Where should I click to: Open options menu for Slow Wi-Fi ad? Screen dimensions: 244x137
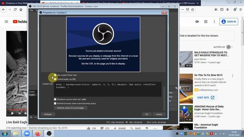pos(233,76)
